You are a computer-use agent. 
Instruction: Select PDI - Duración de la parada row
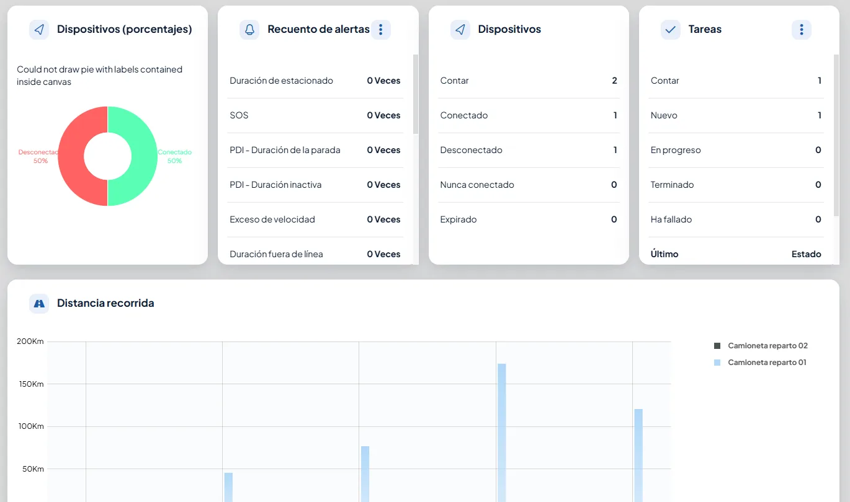click(x=315, y=150)
